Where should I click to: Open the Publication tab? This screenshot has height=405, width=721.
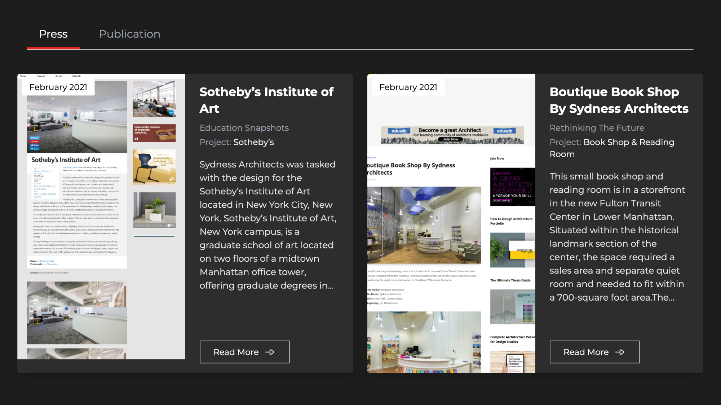pos(129,34)
